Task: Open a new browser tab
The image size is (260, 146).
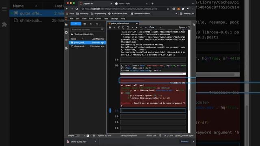Action: coord(152,4)
